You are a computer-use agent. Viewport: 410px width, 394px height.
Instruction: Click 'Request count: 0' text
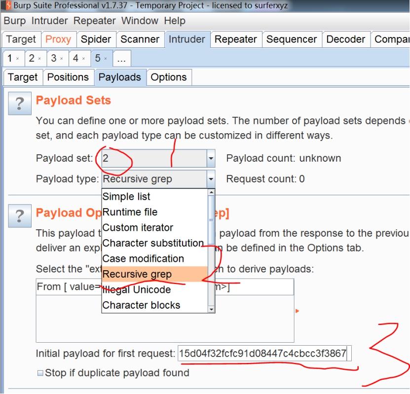(x=265, y=179)
